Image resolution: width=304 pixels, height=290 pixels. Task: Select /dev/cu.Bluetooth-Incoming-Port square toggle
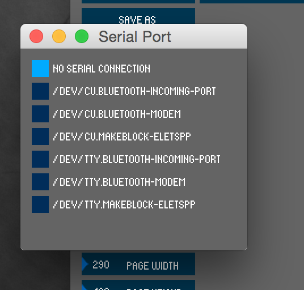(40, 91)
